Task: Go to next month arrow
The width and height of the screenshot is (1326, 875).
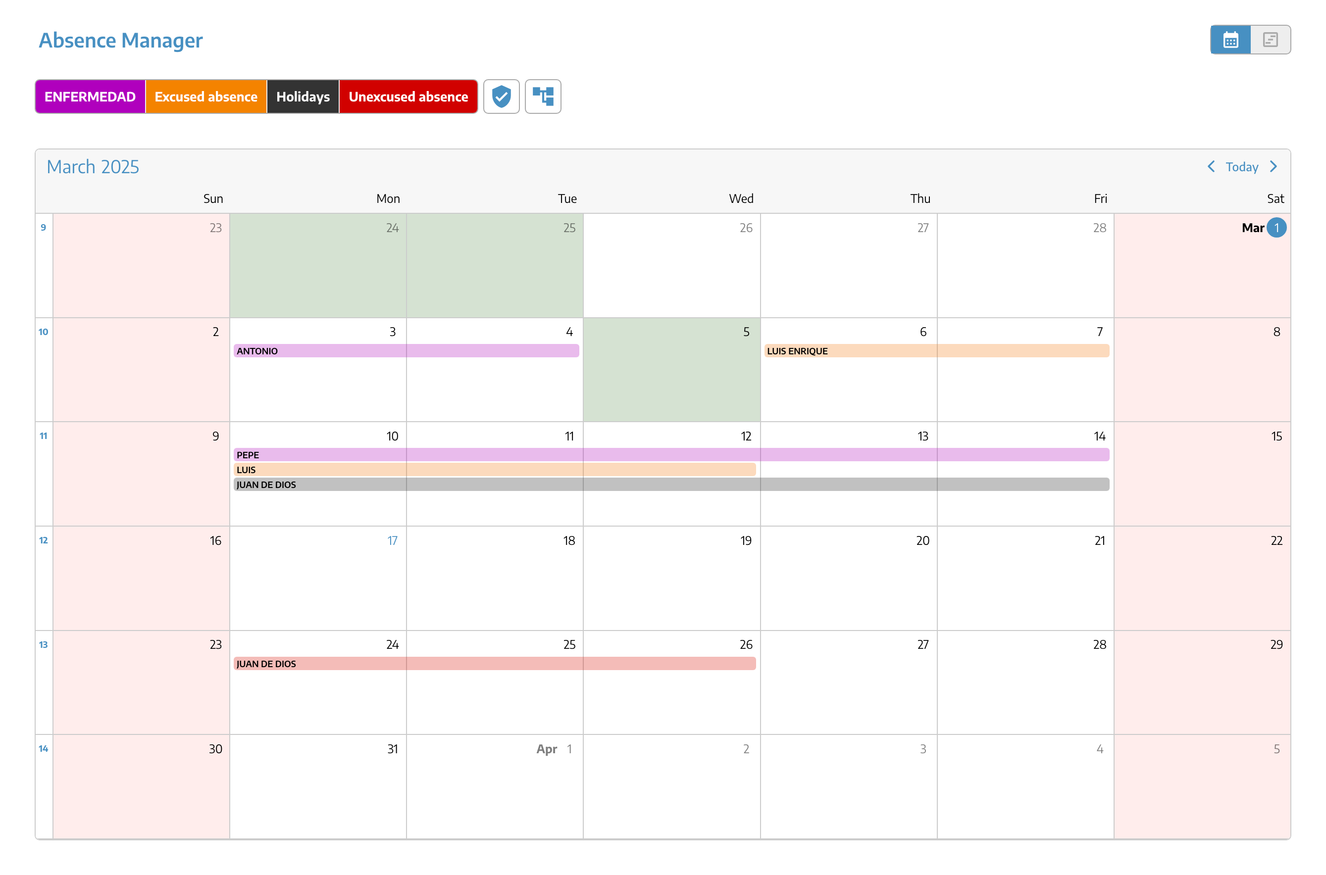Action: (1274, 166)
